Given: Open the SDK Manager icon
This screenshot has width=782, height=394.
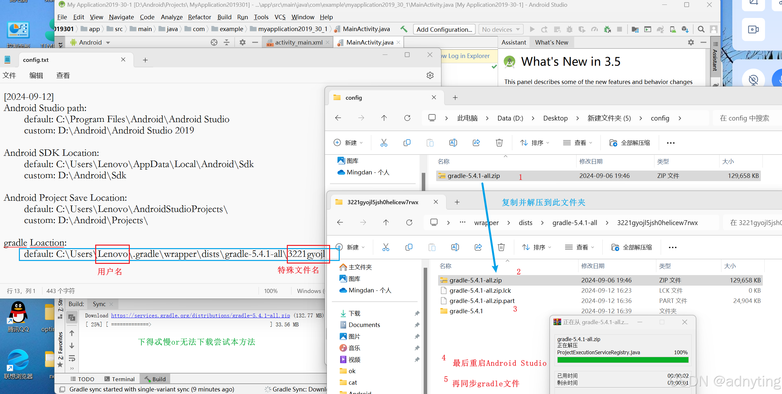Looking at the screenshot, I should pyautogui.click(x=685, y=29).
